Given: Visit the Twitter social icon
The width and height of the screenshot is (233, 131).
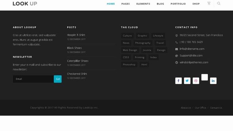Looking at the screenshot, I should pos(187,81).
